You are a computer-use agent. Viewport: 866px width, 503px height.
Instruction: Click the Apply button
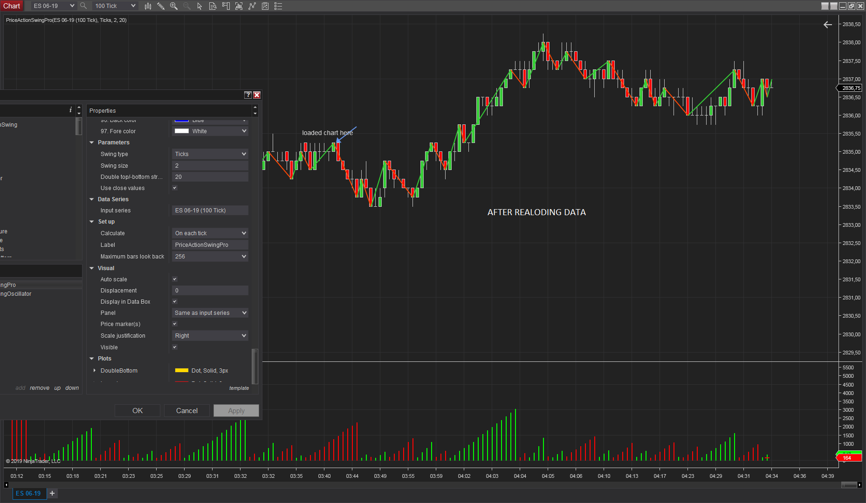(236, 411)
